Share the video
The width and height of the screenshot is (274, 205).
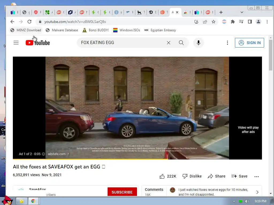(216, 176)
